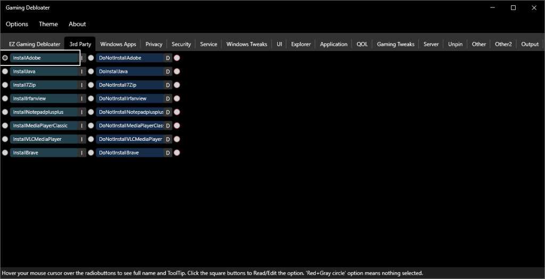545x279 pixels.
Task: Click the 'D' square button next to DoNotInstallIrfanview
Action: (168, 98)
